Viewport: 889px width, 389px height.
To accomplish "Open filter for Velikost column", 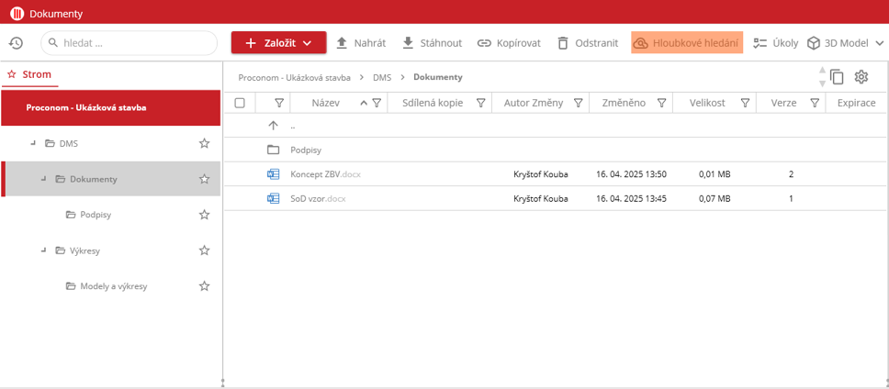I will click(746, 104).
